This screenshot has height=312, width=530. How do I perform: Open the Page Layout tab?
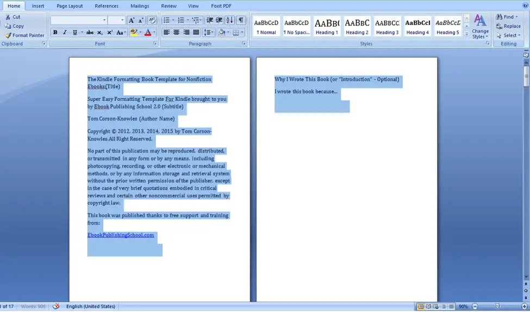(x=70, y=6)
